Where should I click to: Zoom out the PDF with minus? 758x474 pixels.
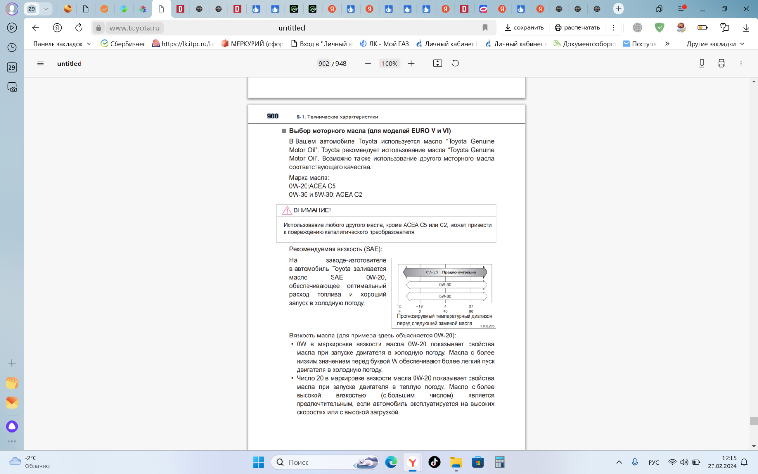(368, 64)
